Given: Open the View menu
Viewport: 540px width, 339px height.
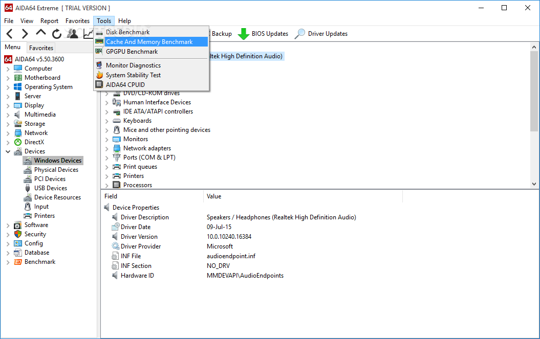Looking at the screenshot, I should point(27,21).
